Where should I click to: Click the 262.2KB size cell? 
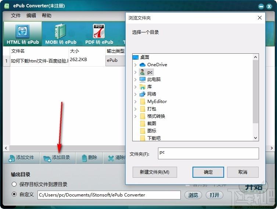[x=87, y=61]
